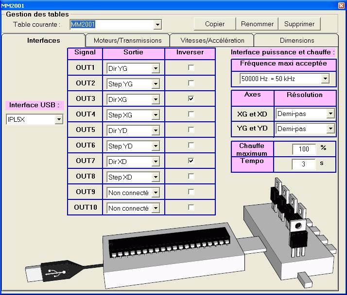Open the Table courante dropdown
347x295 pixels.
pos(157,25)
